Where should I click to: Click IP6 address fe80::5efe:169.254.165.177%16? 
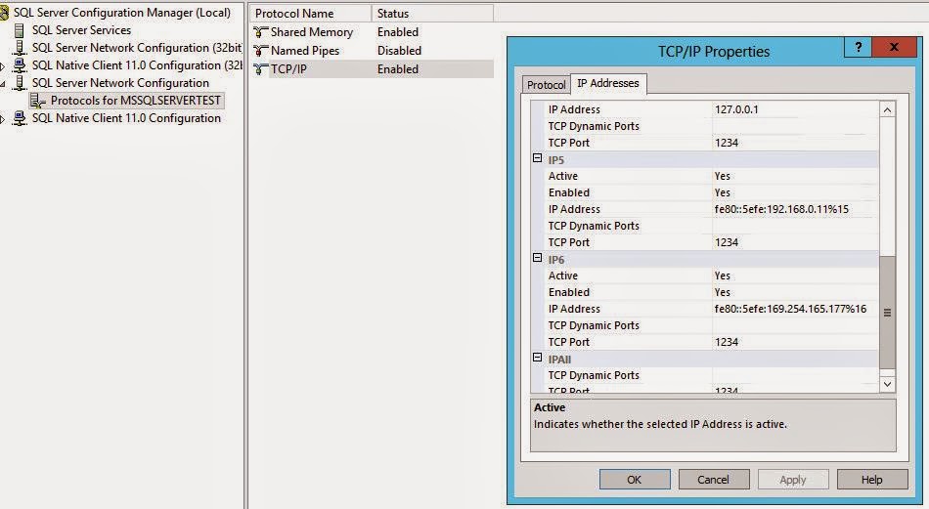pos(790,309)
